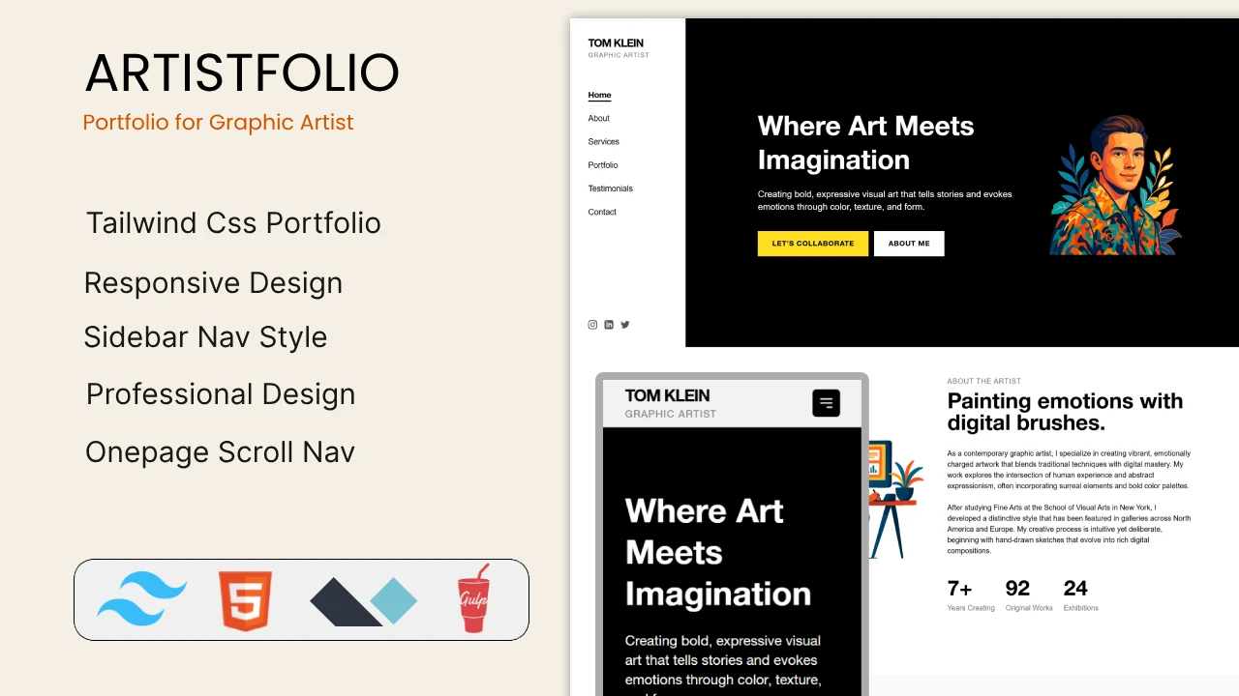Image resolution: width=1239 pixels, height=696 pixels.
Task: Click the white About Me button
Action: point(909,244)
